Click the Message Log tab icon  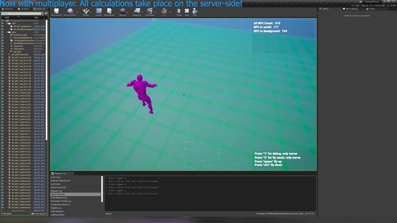tap(53, 173)
